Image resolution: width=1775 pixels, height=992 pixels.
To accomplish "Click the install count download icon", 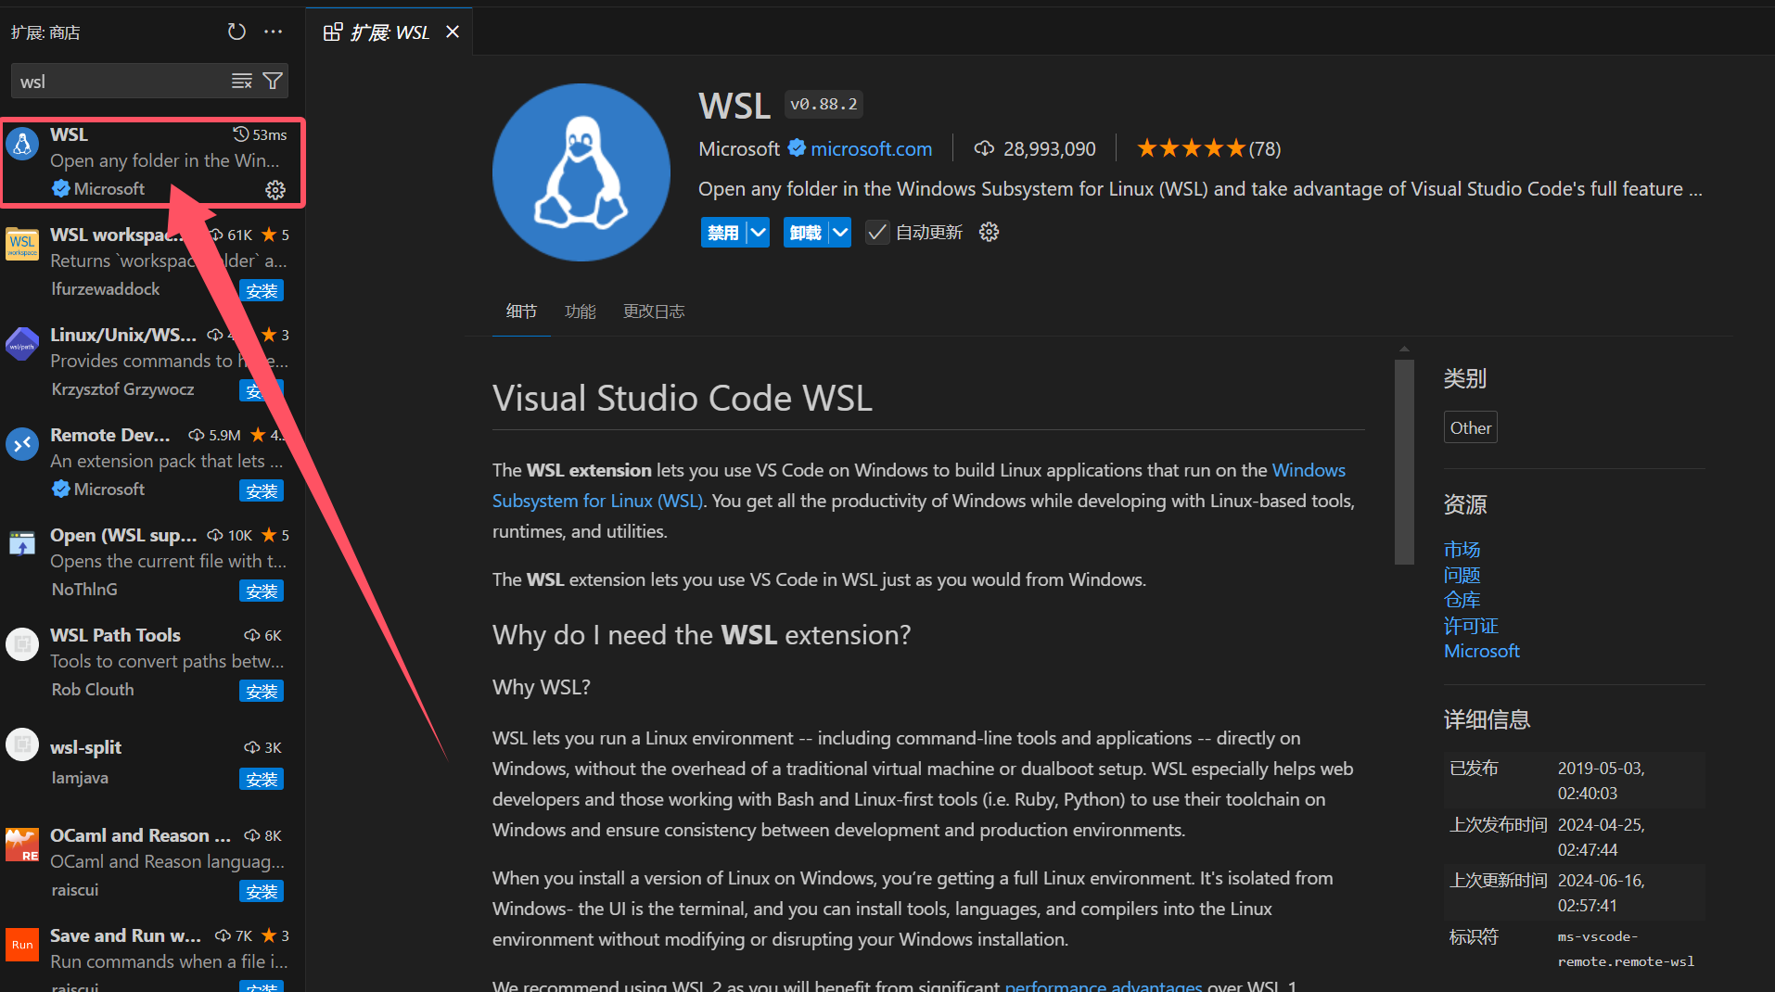I will 984,148.
